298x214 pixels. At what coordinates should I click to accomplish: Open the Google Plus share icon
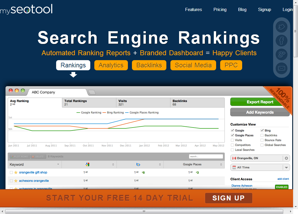click(x=281, y=54)
